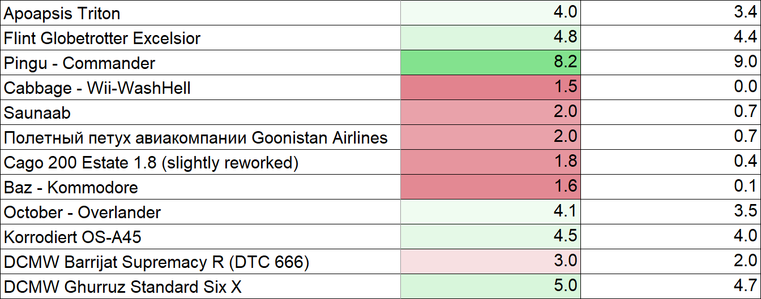Select the Cago 200 Estate 1.8 cell

click(x=200, y=162)
